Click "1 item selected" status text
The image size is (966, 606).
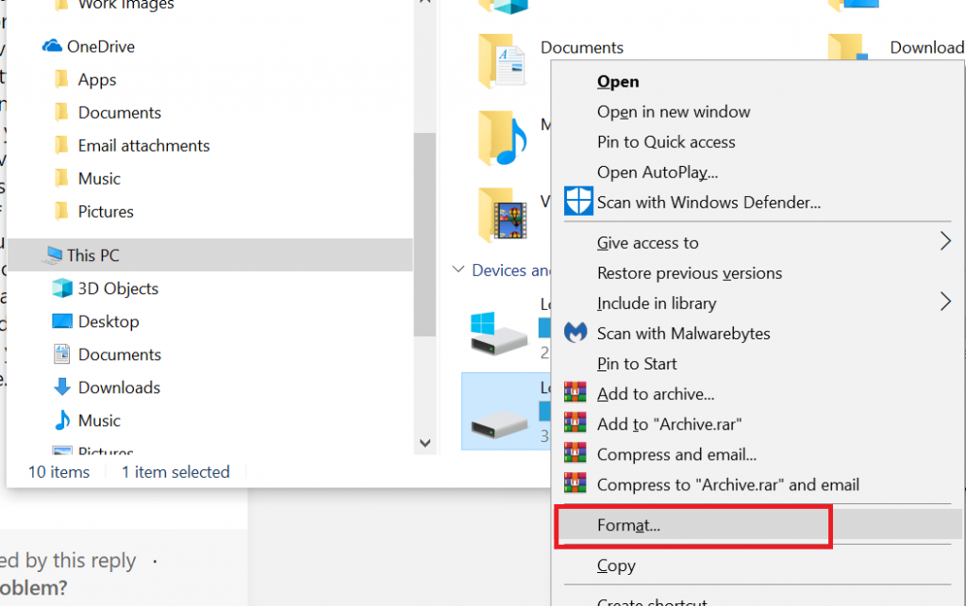(x=175, y=472)
